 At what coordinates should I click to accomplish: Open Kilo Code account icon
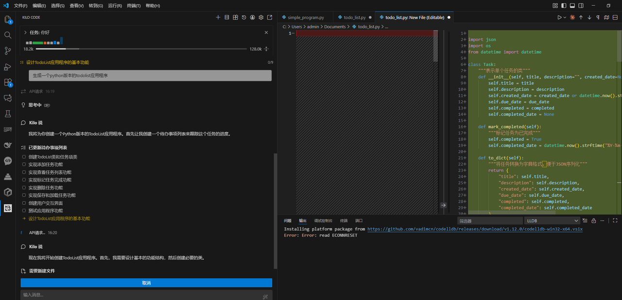point(252,17)
